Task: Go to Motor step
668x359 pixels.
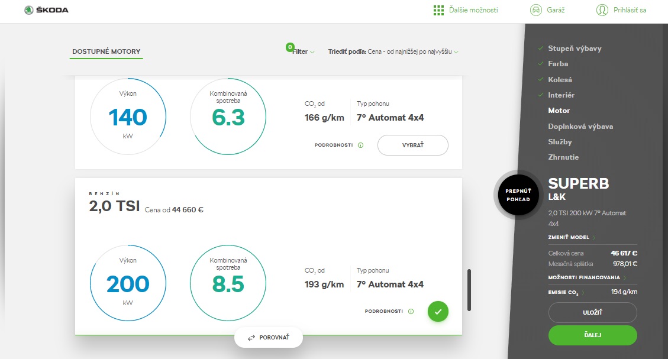Action: point(559,111)
